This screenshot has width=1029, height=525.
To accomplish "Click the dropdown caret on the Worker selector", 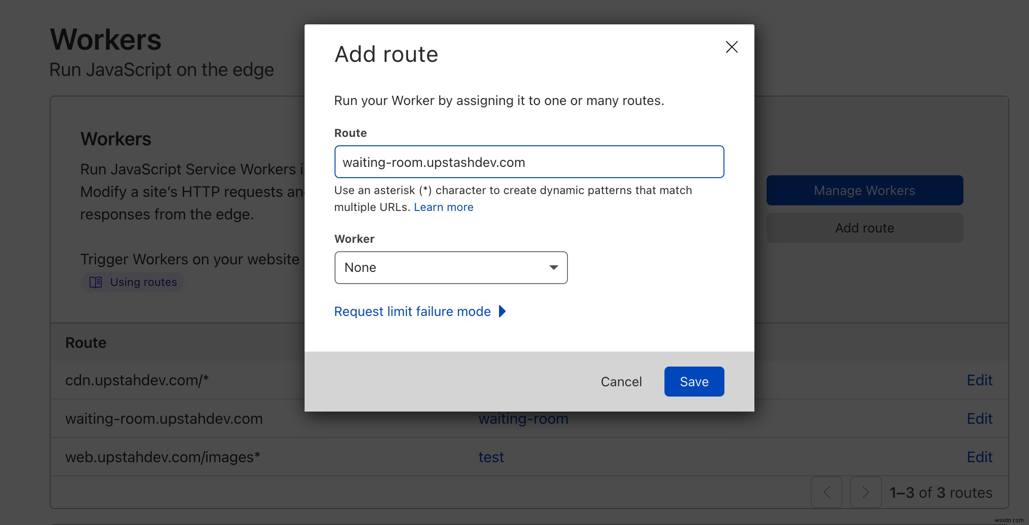I will [x=554, y=267].
